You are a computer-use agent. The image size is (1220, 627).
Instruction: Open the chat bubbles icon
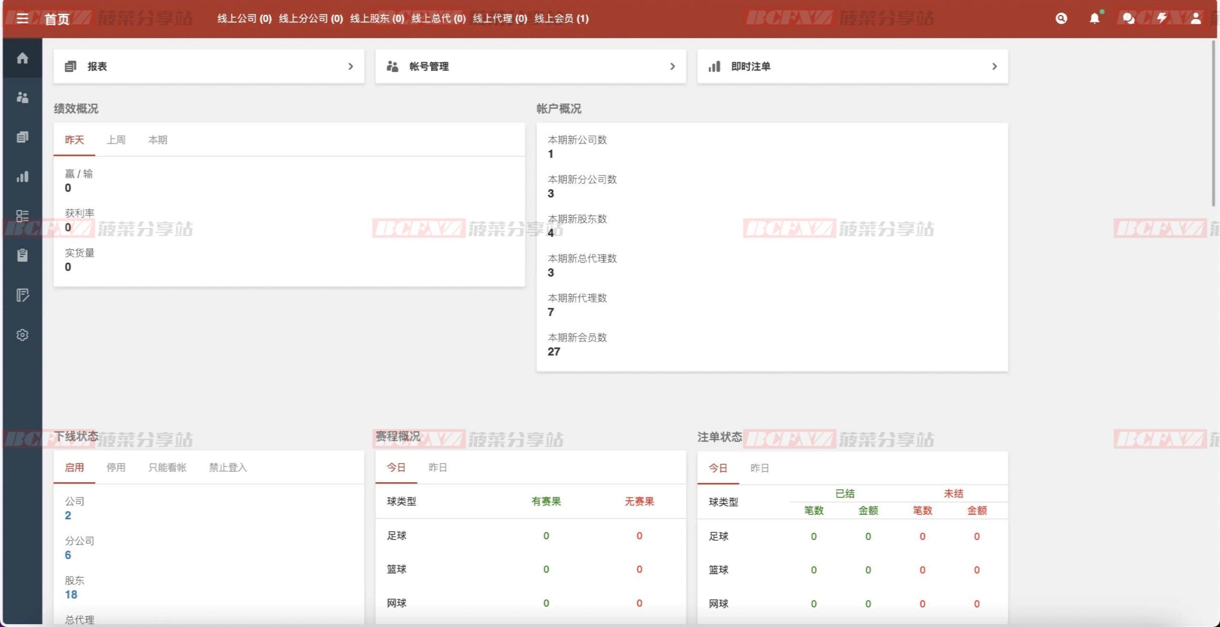click(1128, 19)
